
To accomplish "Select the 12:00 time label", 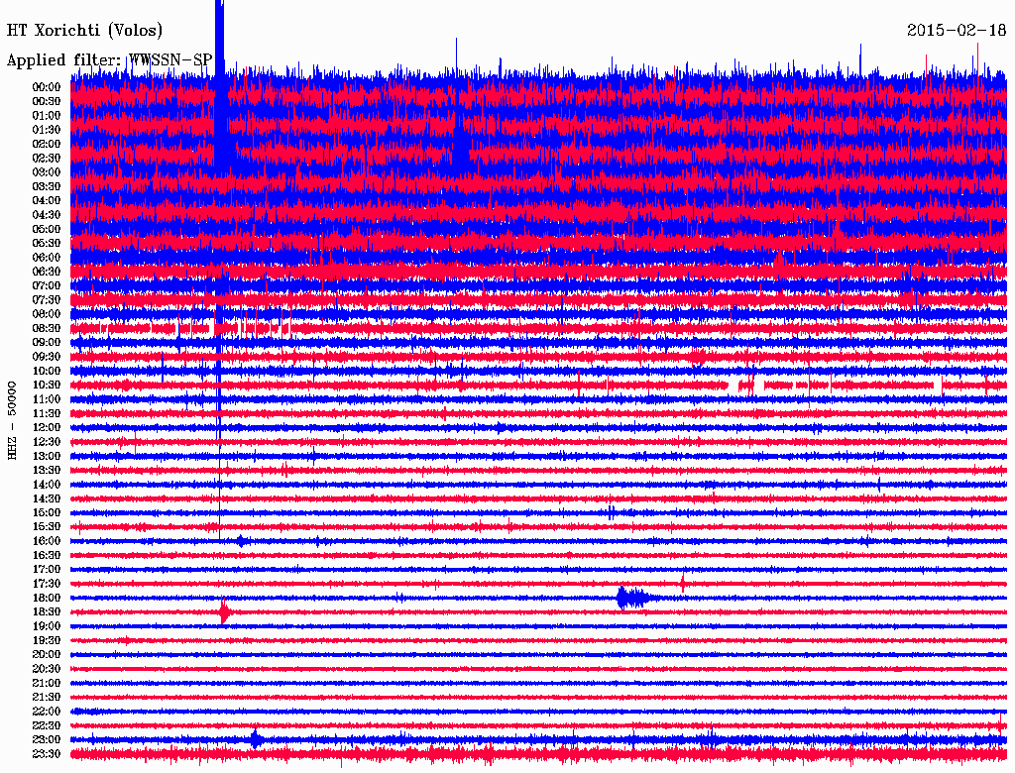I will pyautogui.click(x=47, y=427).
